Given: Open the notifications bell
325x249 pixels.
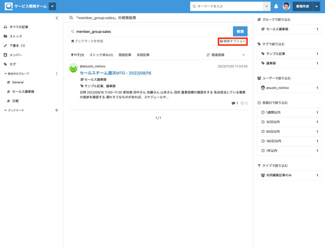Looking at the screenshot, I should click(x=276, y=6).
